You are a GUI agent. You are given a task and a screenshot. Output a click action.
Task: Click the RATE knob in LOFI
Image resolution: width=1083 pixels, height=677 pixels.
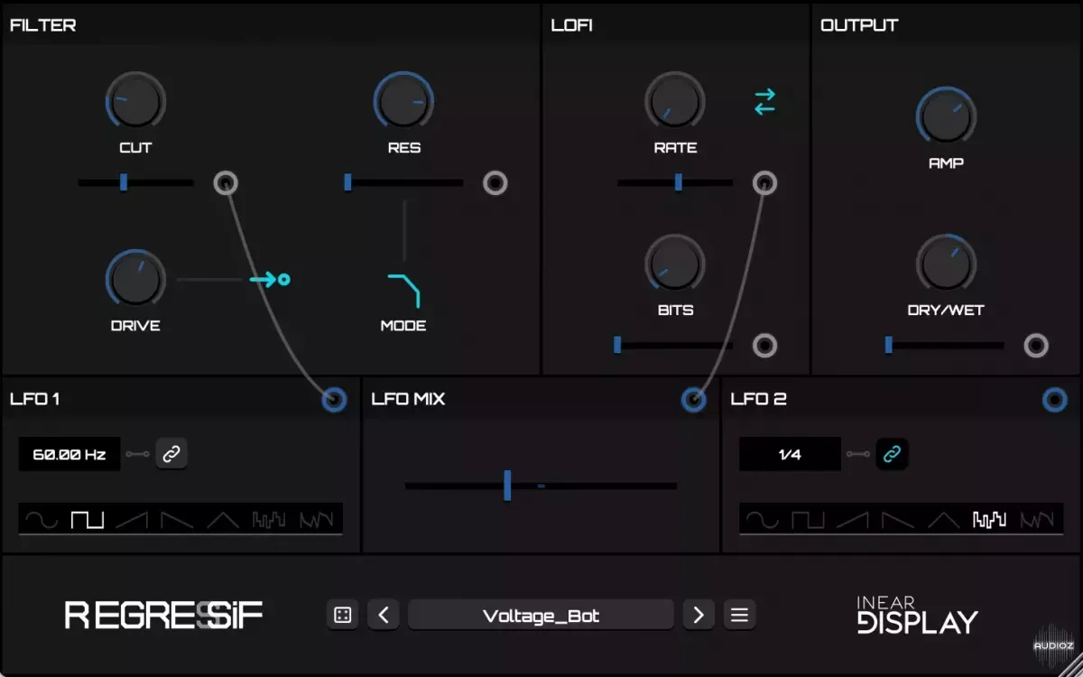coord(675,101)
